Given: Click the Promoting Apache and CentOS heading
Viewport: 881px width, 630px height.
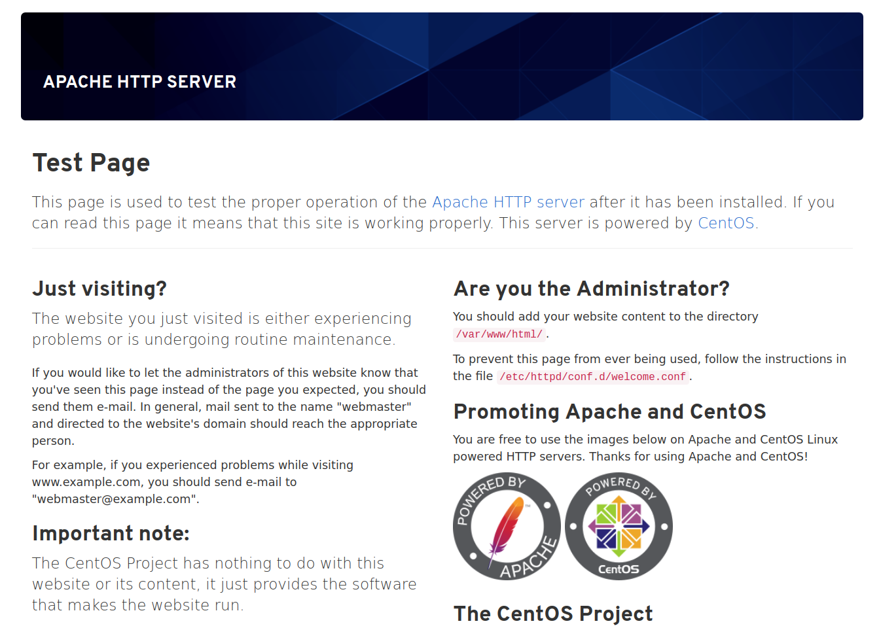Looking at the screenshot, I should (x=609, y=411).
